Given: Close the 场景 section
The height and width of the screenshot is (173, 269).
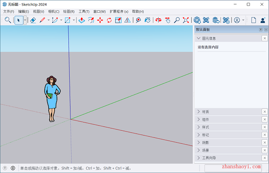Looking at the screenshot, I should [265, 150].
